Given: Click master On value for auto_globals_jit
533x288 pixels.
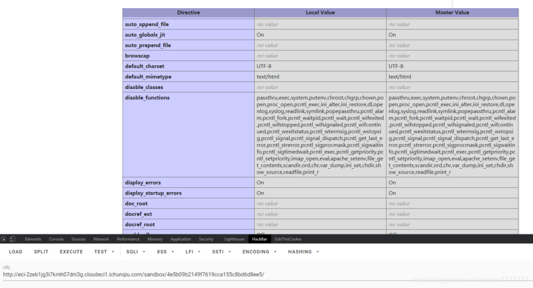Looking at the screenshot, I should click(392, 35).
